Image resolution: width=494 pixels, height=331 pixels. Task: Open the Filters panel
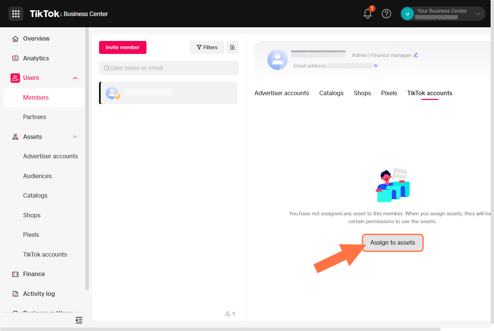pos(207,47)
